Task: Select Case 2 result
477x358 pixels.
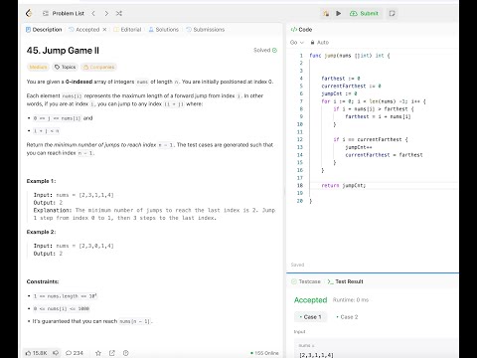Action: tap(347, 317)
